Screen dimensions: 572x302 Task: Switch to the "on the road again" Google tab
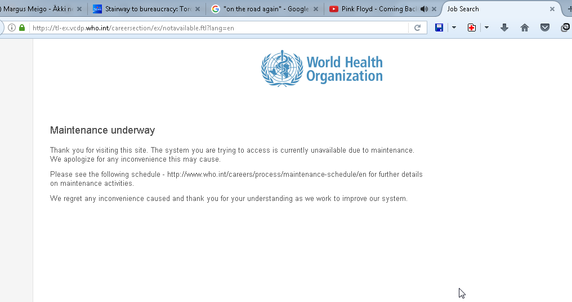(x=265, y=9)
